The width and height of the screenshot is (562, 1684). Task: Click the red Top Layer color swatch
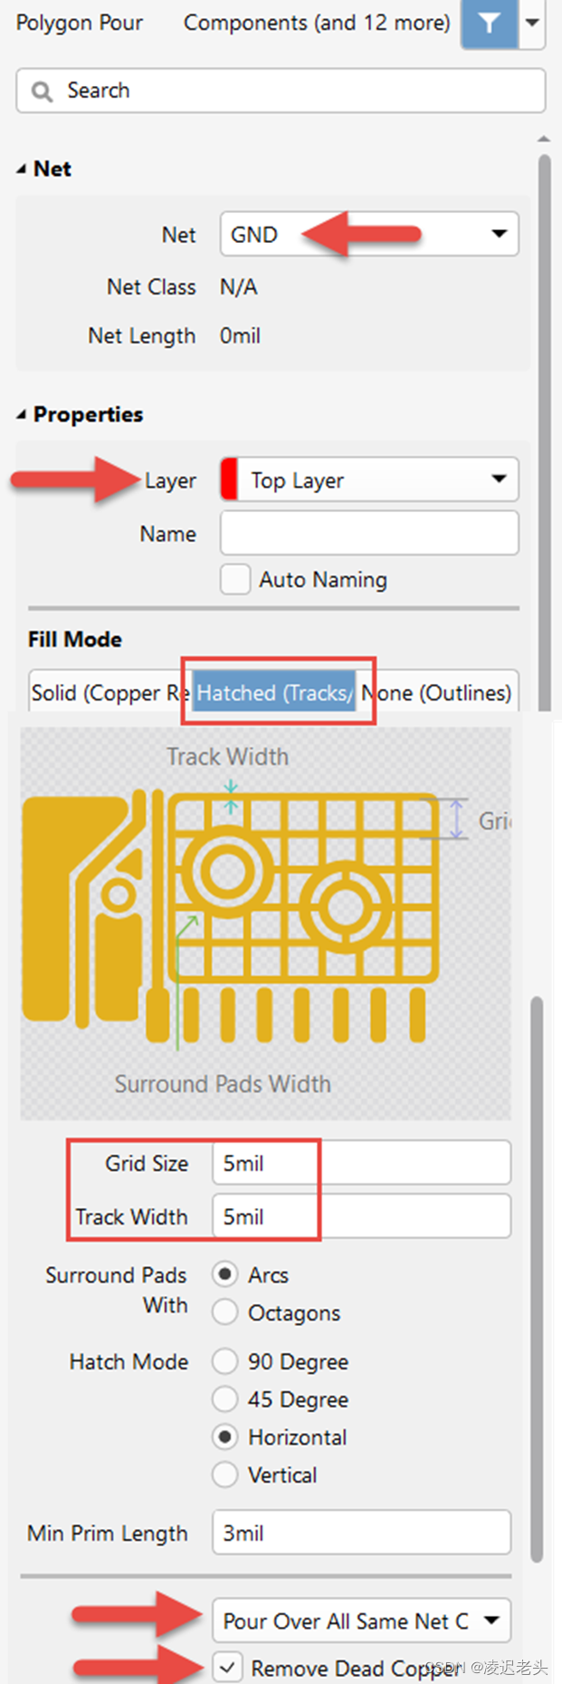click(230, 479)
